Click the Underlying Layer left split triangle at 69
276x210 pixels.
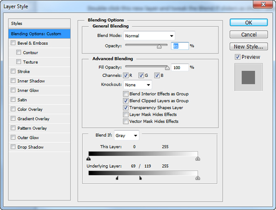coord(117,178)
